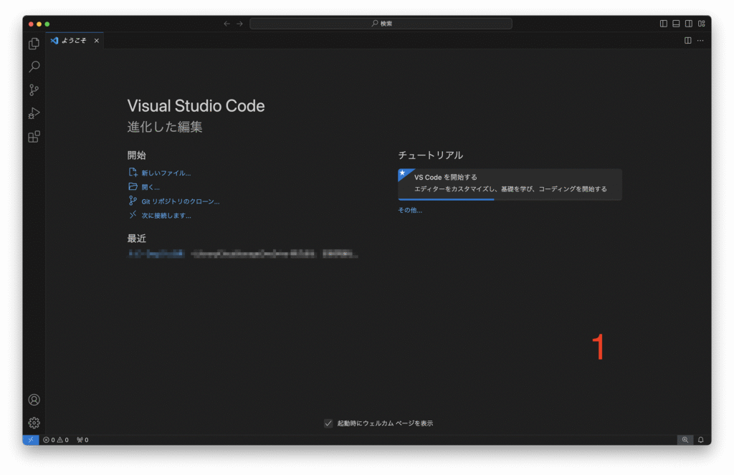Click その他... link under tutorials
This screenshot has width=734, height=475.
(x=410, y=210)
